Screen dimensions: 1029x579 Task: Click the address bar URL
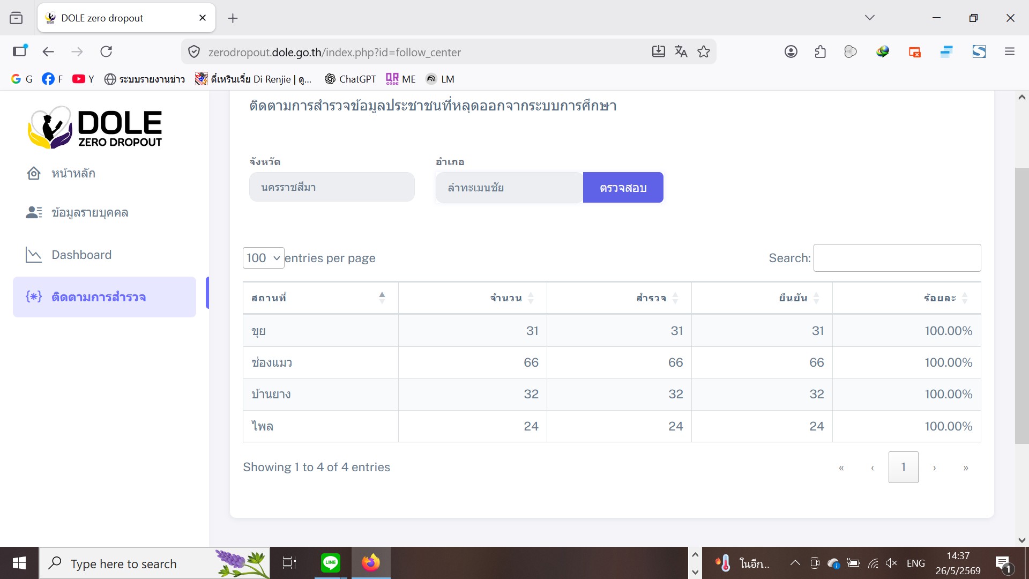tap(334, 52)
